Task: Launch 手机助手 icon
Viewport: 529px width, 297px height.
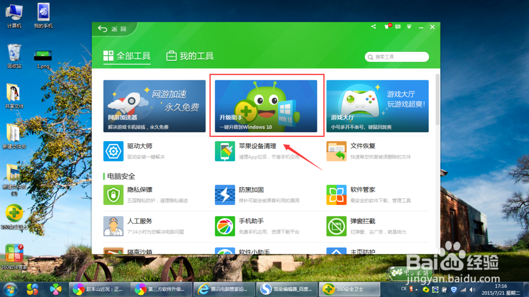Action: pos(225,226)
